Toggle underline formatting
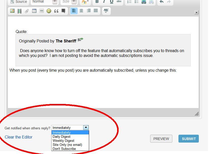This screenshot has height=154, width=209. 112,2
